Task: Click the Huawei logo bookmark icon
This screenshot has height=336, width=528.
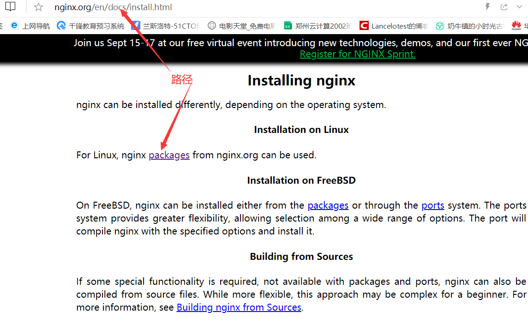Action: [516, 25]
